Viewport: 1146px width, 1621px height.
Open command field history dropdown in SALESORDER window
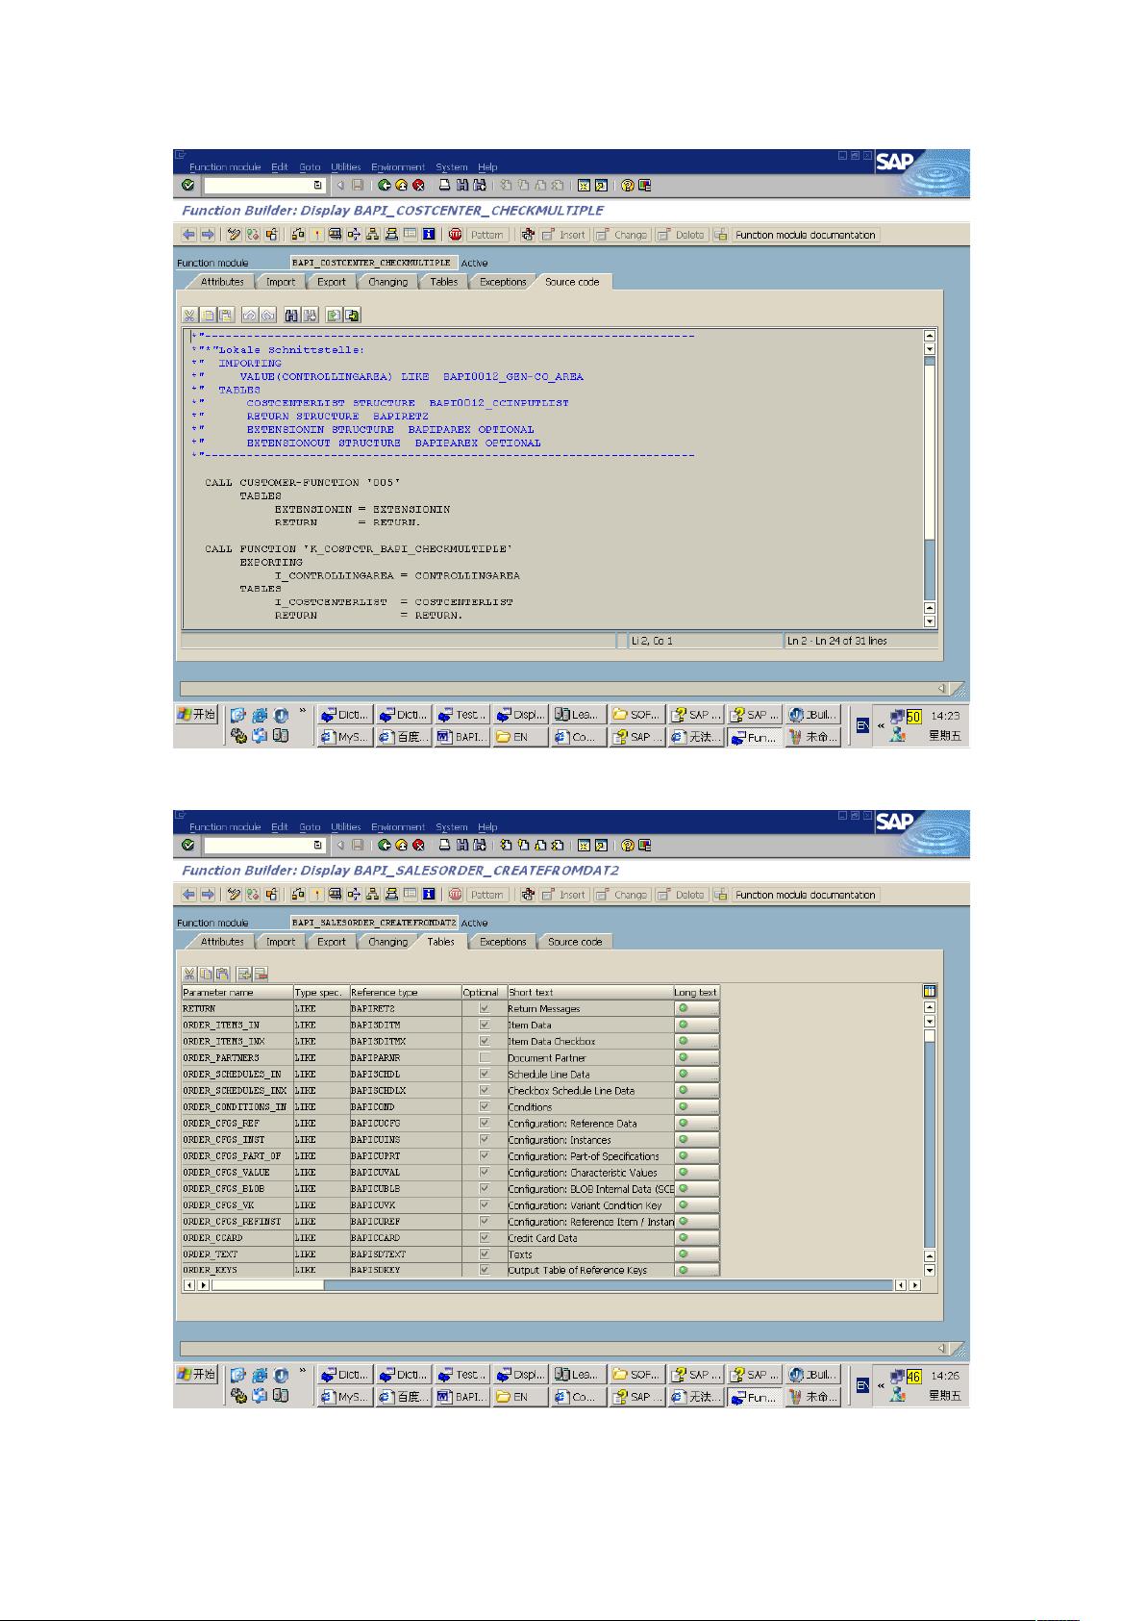318,846
